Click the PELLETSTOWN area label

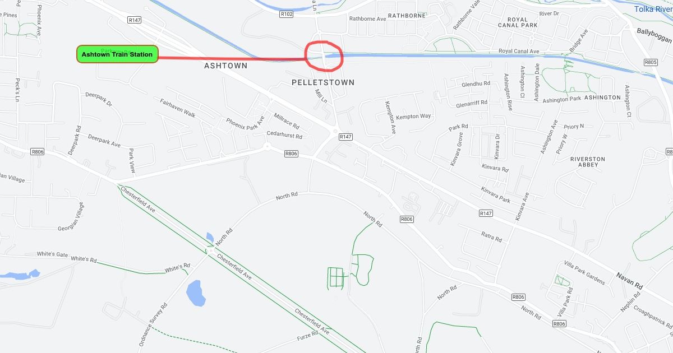coord(323,82)
